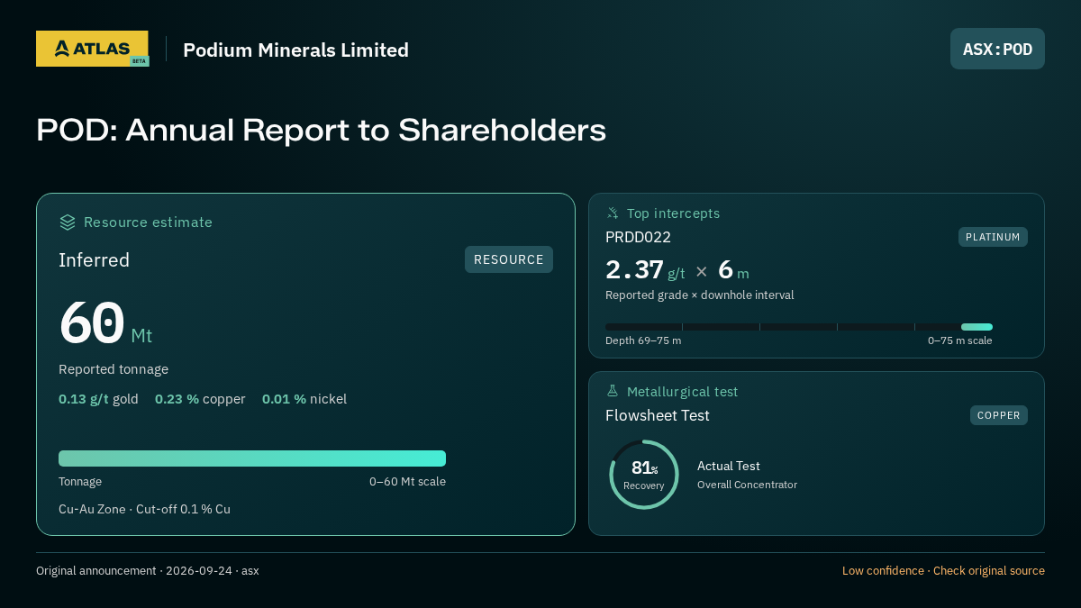Image resolution: width=1081 pixels, height=608 pixels.
Task: Click the RESOURCE tag
Action: pos(509,259)
